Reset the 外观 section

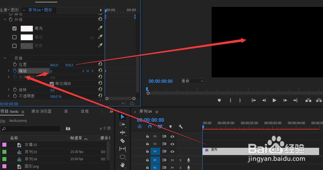click(100, 19)
